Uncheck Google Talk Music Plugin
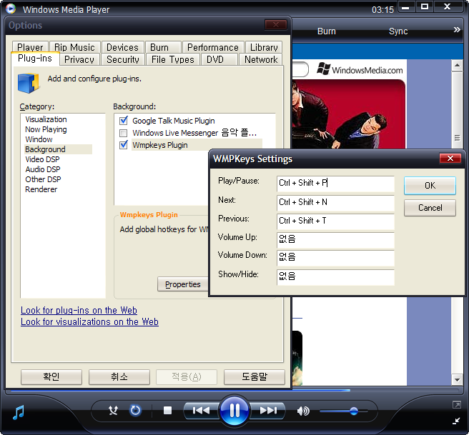Image resolution: width=469 pixels, height=435 pixels. 124,121
